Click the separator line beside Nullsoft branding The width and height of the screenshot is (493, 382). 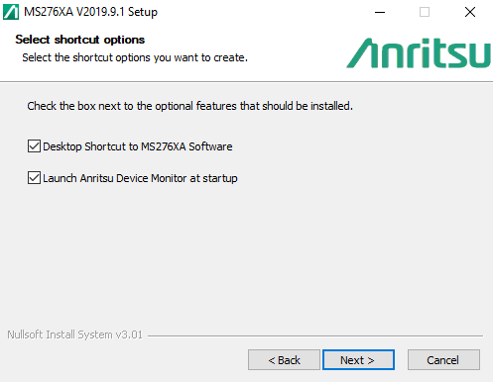tap(315, 336)
